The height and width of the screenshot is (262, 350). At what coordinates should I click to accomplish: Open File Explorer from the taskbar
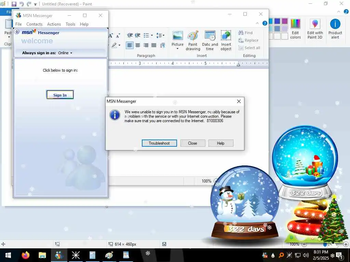coord(42,255)
